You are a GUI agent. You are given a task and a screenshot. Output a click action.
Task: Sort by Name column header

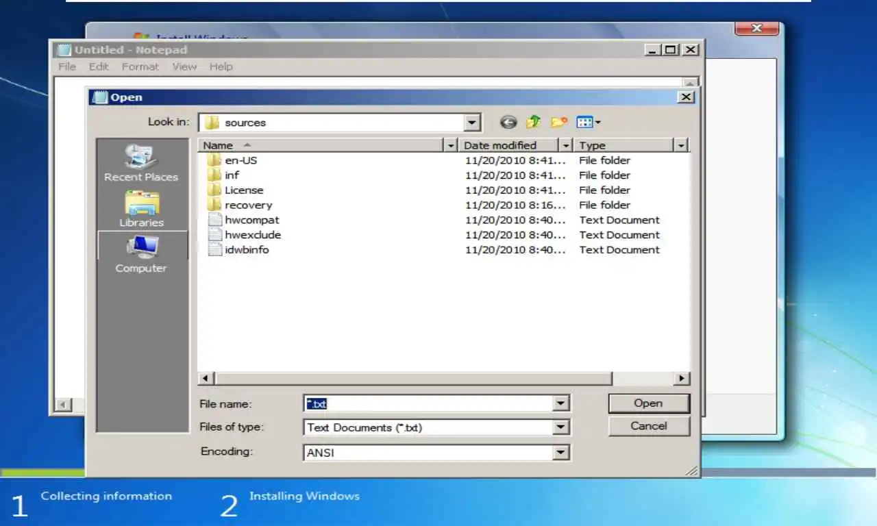321,145
